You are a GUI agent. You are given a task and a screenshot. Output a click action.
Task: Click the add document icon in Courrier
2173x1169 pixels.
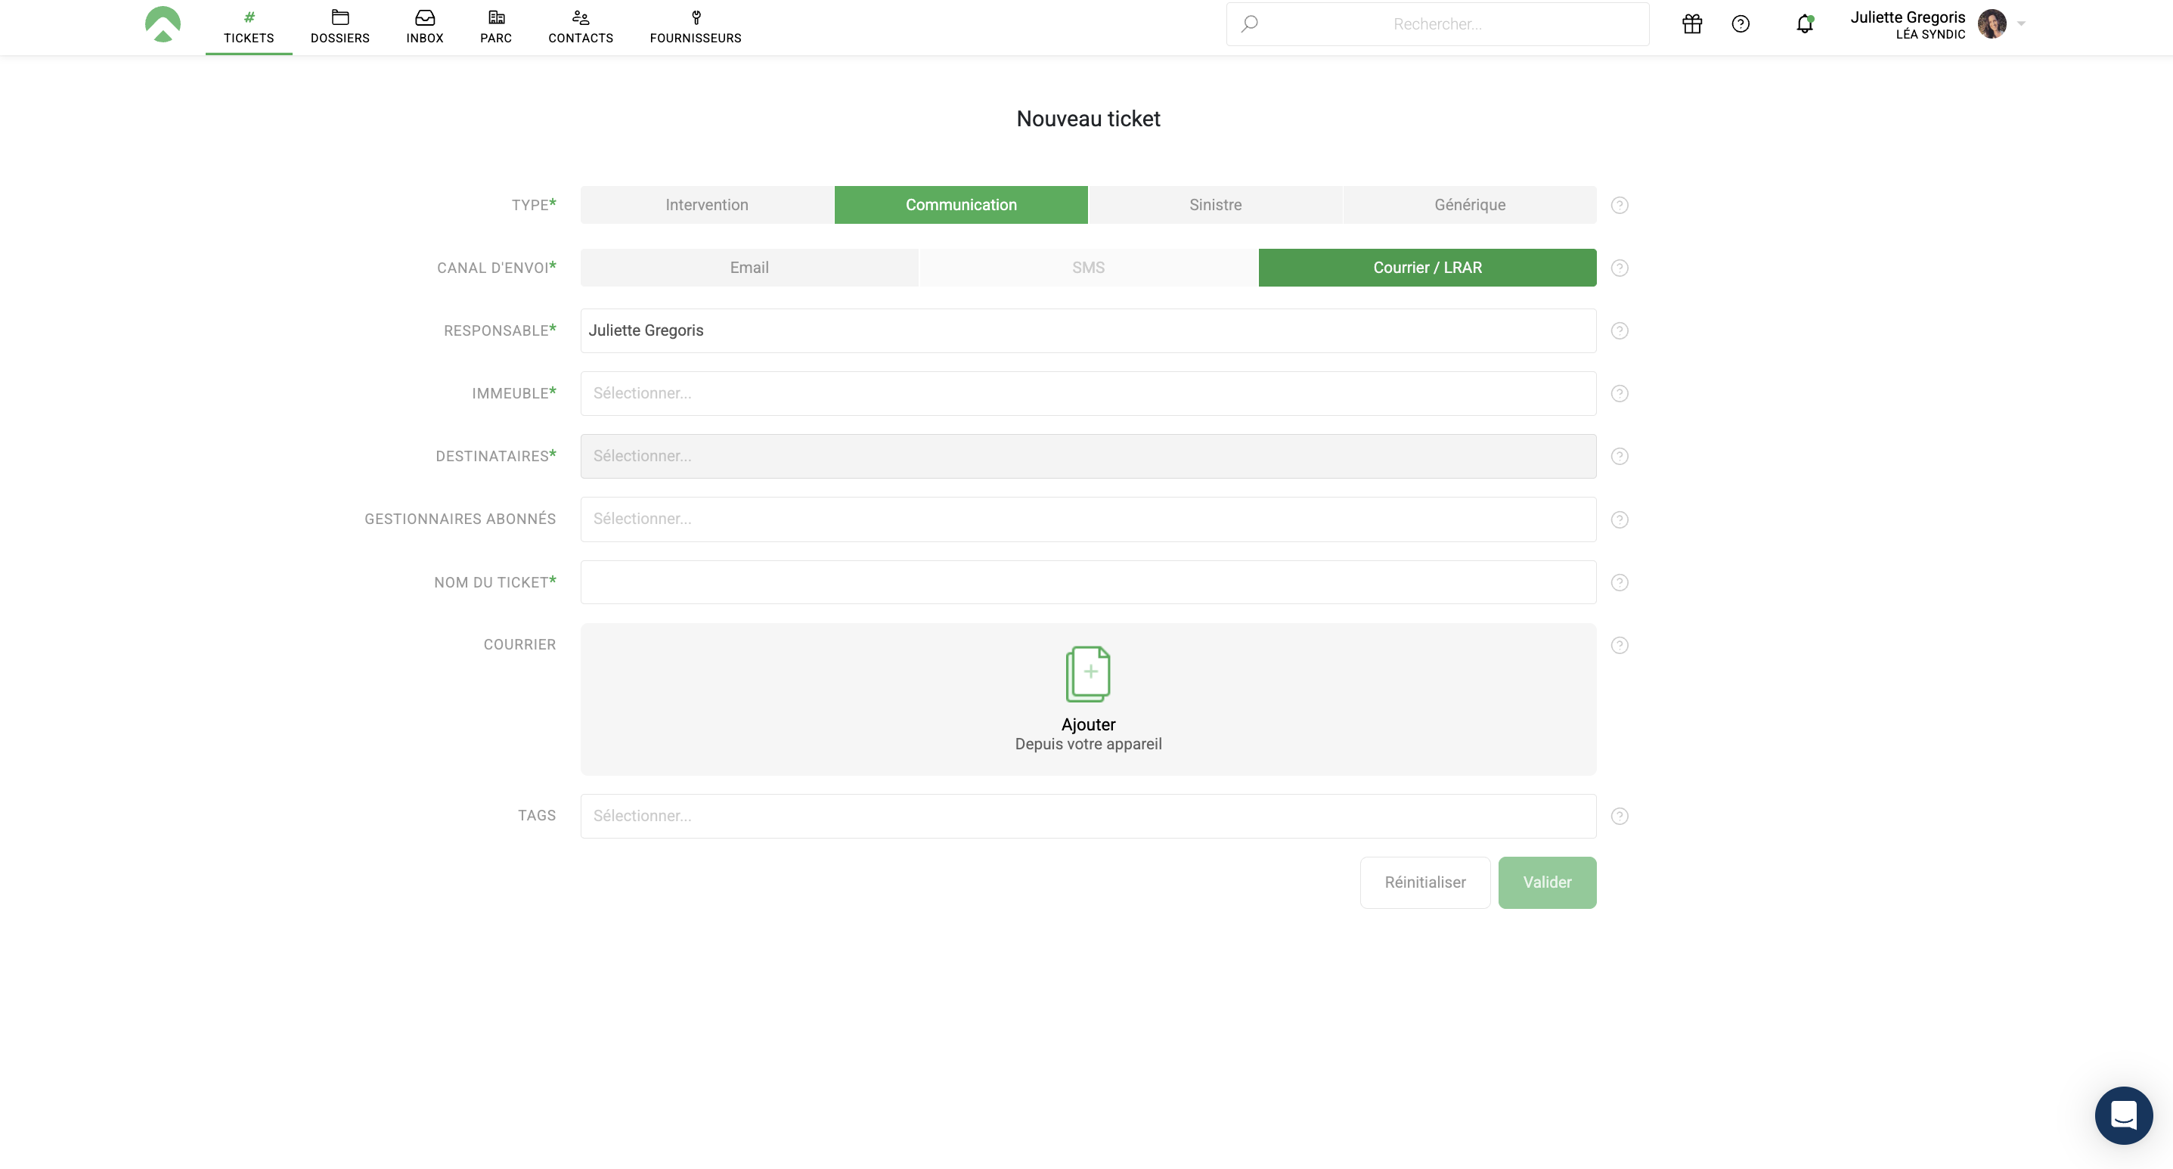point(1087,674)
